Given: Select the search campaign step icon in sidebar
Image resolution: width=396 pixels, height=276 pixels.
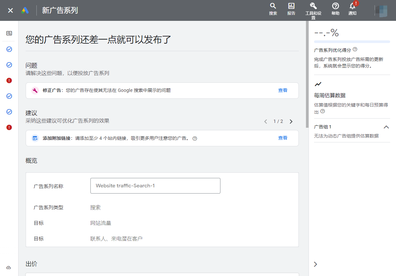Looking at the screenshot, I should click(9, 33).
